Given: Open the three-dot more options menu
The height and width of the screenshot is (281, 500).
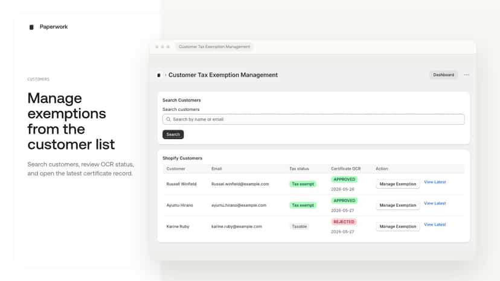Looking at the screenshot, I should click(467, 75).
